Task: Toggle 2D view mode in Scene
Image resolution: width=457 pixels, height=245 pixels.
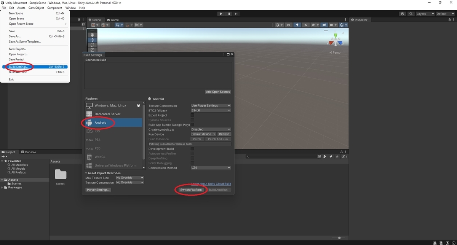Action: (289, 25)
